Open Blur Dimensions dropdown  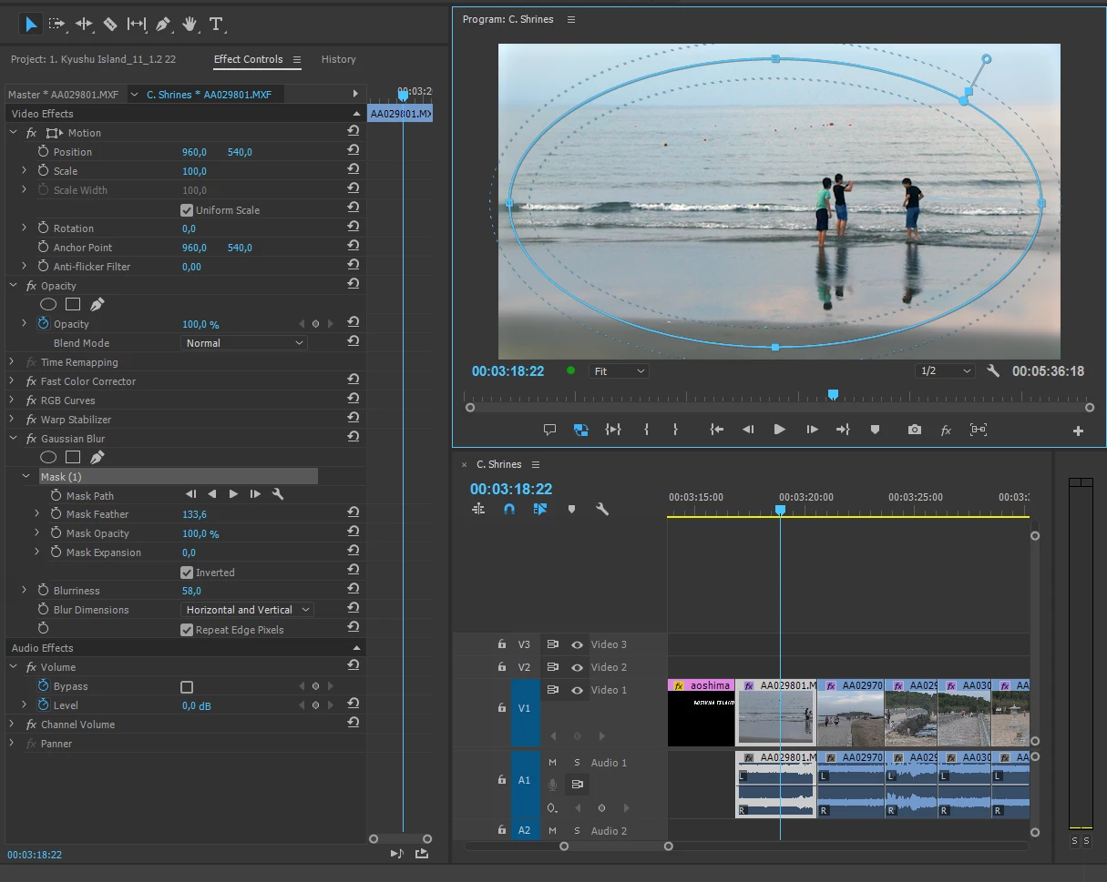[247, 610]
